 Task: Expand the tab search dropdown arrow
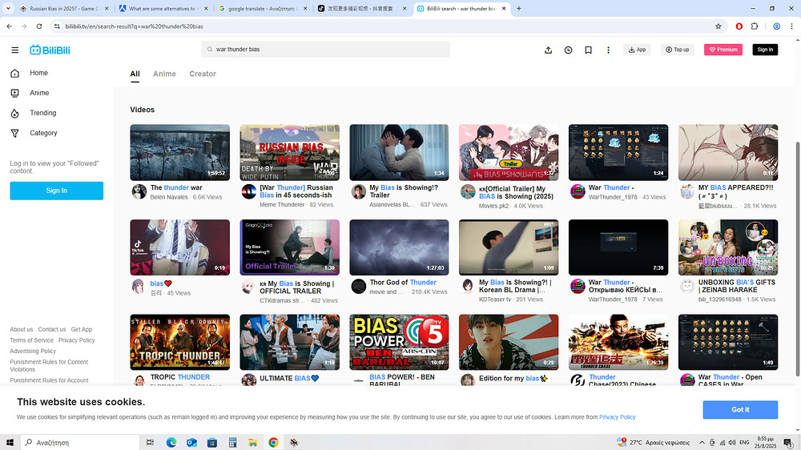8,8
